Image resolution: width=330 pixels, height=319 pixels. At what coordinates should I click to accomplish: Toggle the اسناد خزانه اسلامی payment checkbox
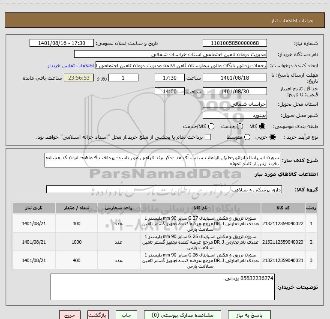click(x=208, y=137)
